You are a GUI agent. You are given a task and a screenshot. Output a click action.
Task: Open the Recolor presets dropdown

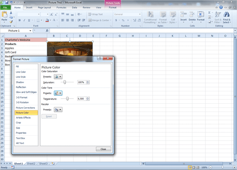click(58, 110)
